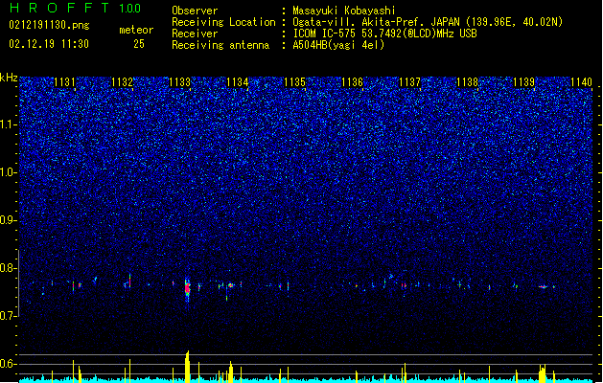Click the 1133 time marker

coord(179,82)
